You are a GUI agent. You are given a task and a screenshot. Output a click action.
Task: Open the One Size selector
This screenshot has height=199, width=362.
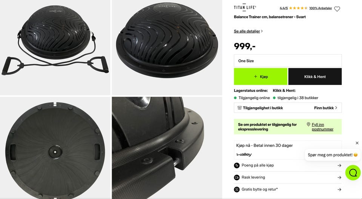click(x=288, y=61)
